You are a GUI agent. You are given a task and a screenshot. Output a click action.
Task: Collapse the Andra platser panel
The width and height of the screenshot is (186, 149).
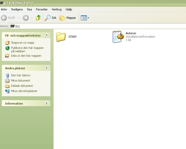point(46,68)
